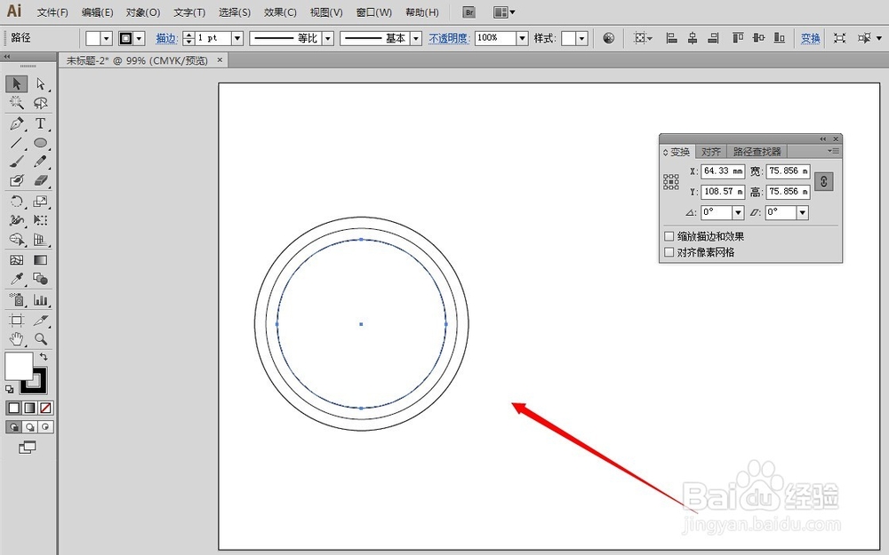Select the Pen tool
This screenshot has height=555, width=889.
pos(16,123)
